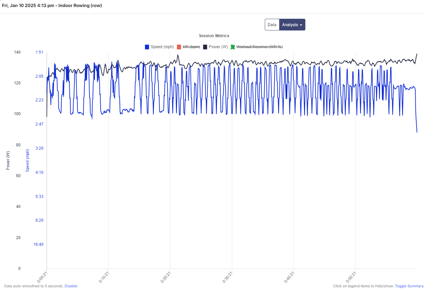Click the blue Speed legend color box

[x=147, y=47]
